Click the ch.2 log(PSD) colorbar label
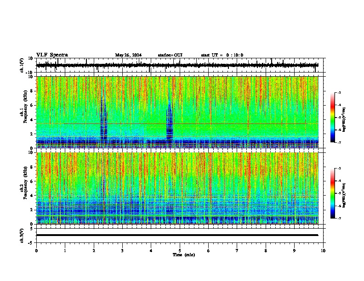This screenshot has height=281, width=364. (x=344, y=195)
